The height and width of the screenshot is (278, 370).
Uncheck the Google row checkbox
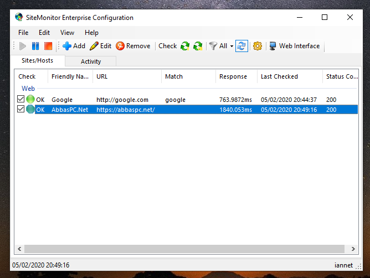pos(20,99)
